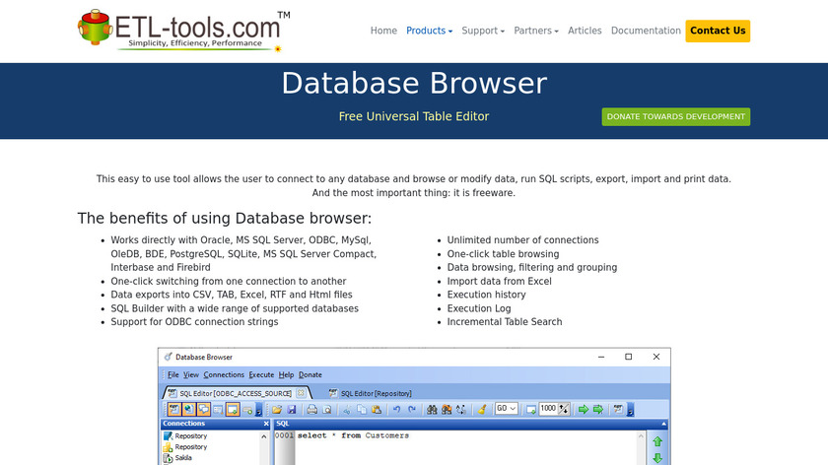Toggle the highlighted results-grid toolbar icon
This screenshot has height=465, width=828.
pos(233,409)
